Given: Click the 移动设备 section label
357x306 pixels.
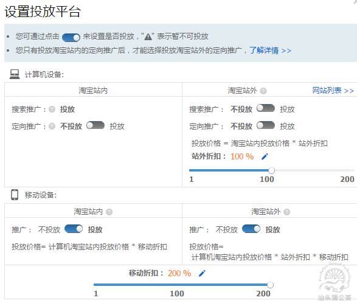Looking at the screenshot, I should 41,195.
